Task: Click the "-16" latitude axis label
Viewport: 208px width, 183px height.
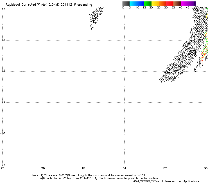Action: coord(3,102)
